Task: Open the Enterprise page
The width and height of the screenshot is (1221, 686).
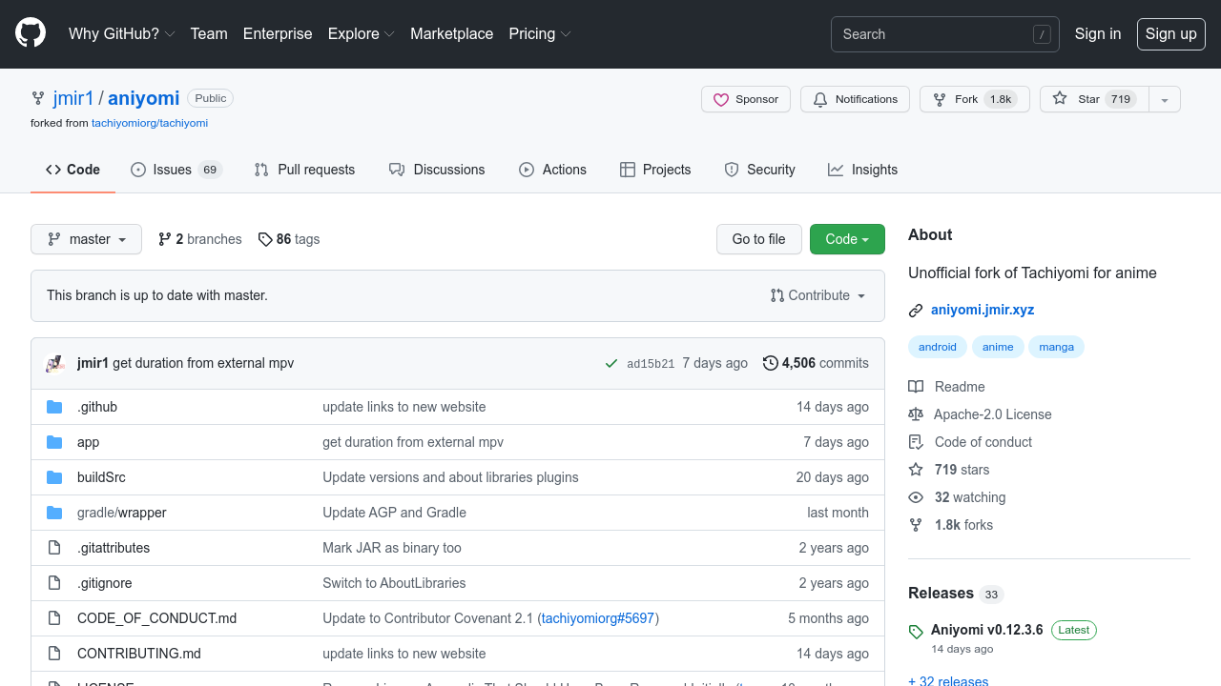Action: (278, 33)
